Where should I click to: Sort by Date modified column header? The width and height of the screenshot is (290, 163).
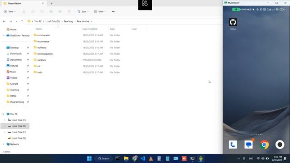(90, 29)
